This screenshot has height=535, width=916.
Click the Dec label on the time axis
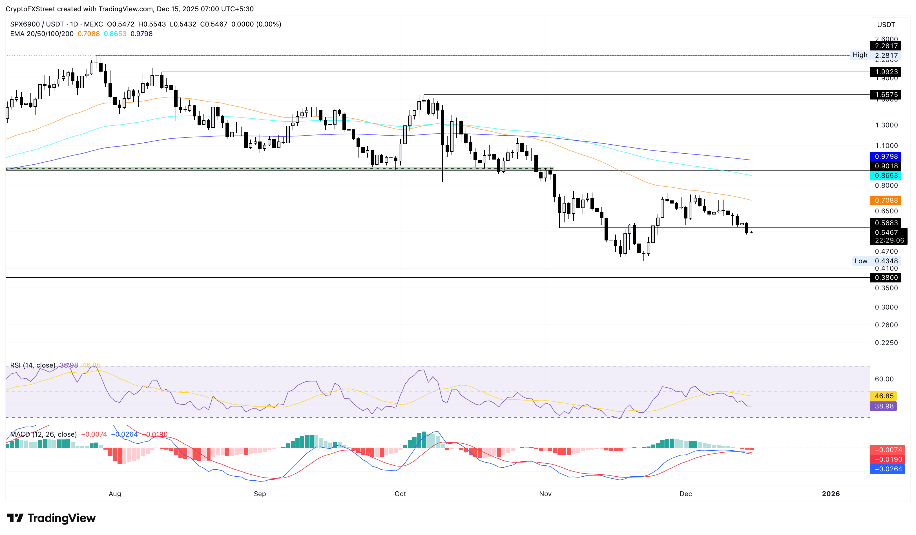(686, 494)
